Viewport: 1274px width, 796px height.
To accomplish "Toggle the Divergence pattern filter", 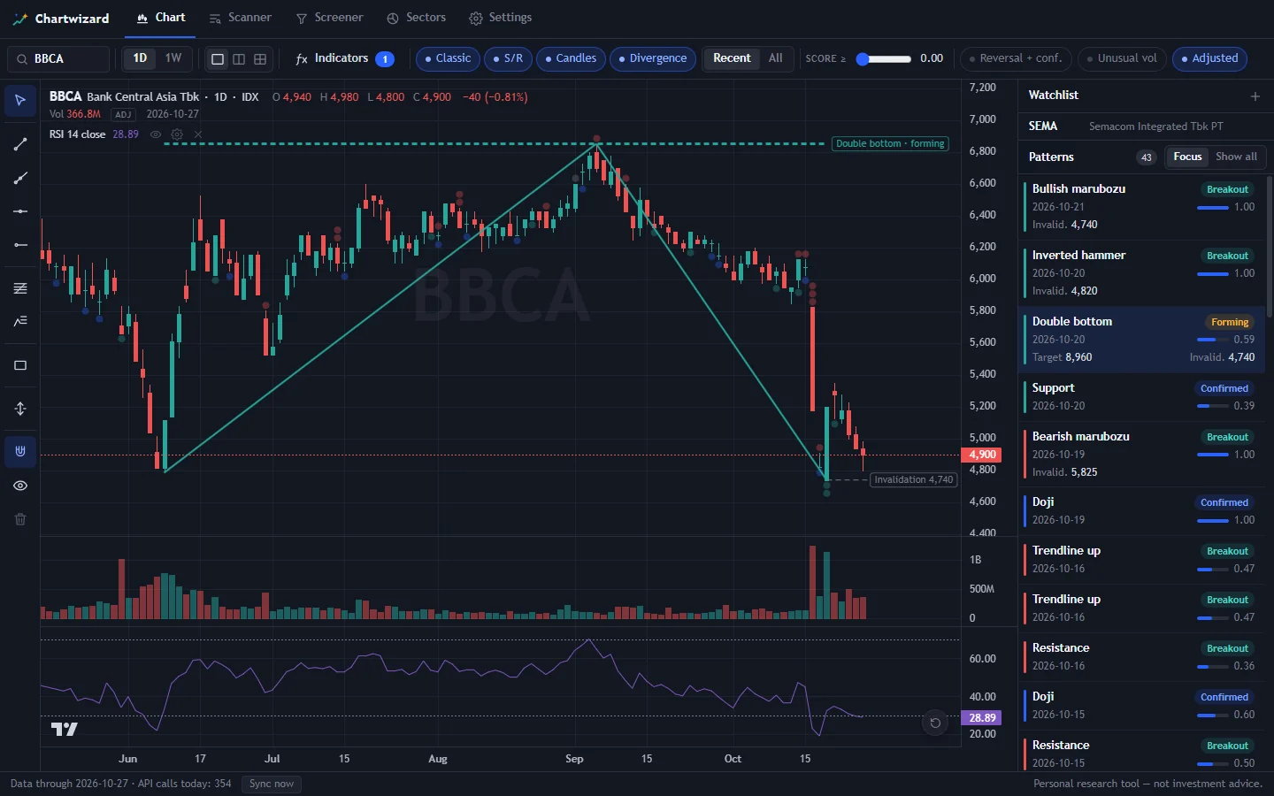I will [653, 58].
